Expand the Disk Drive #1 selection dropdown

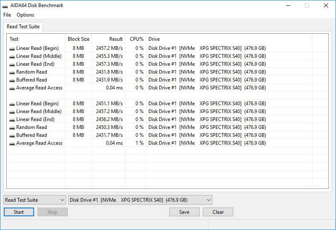pos(140,200)
